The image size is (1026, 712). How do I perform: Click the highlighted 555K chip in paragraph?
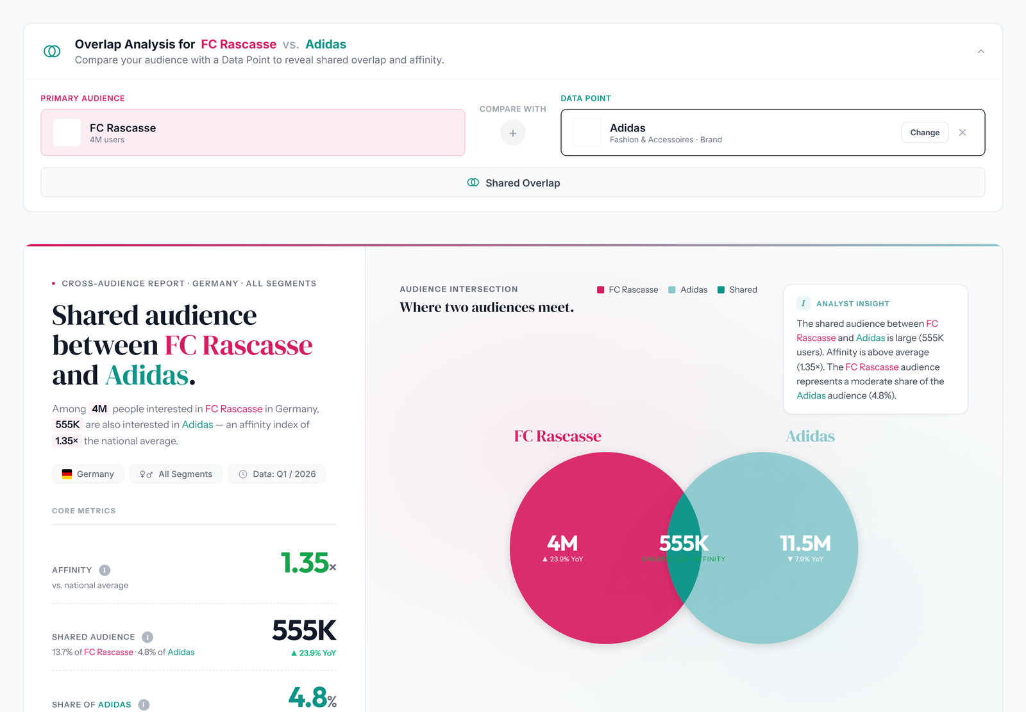tap(67, 424)
